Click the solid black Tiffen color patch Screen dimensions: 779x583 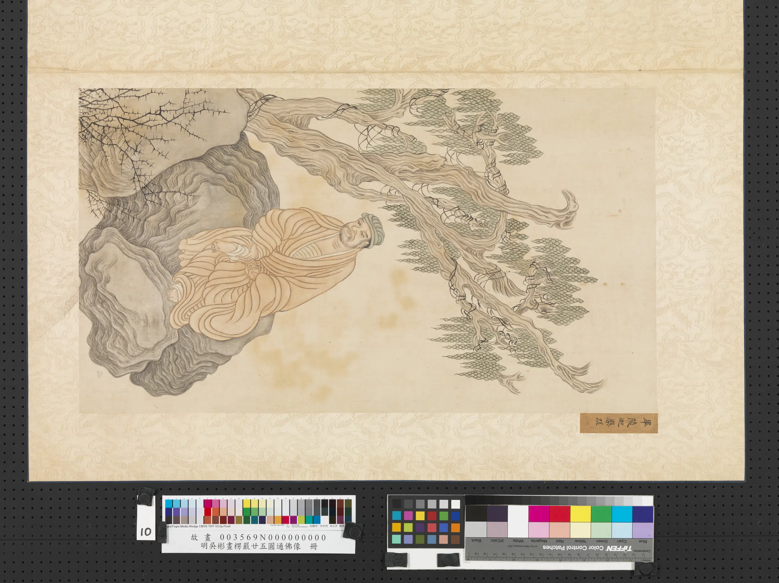pyautogui.click(x=476, y=514)
